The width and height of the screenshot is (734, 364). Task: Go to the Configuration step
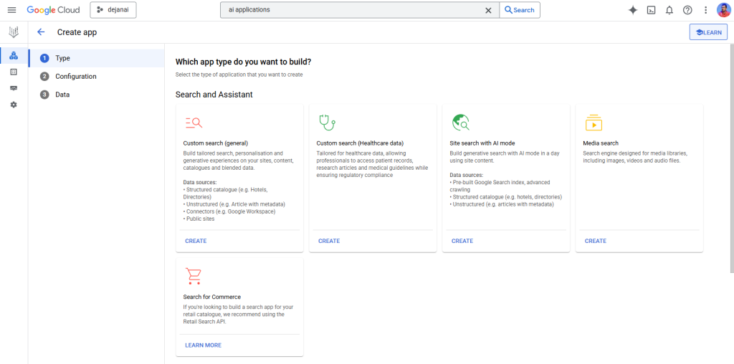coord(75,77)
